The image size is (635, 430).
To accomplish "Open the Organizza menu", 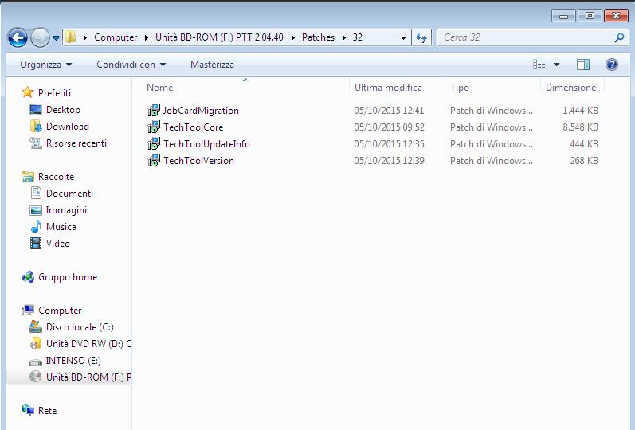I will 45,64.
